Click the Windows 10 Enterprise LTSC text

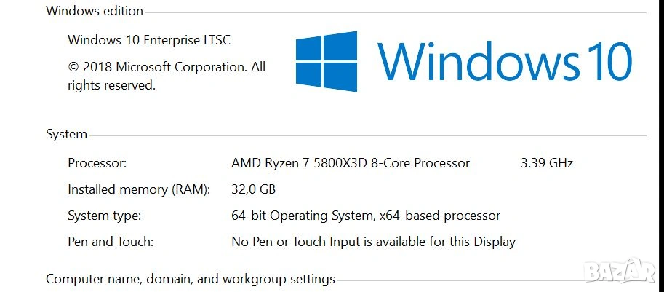(149, 40)
